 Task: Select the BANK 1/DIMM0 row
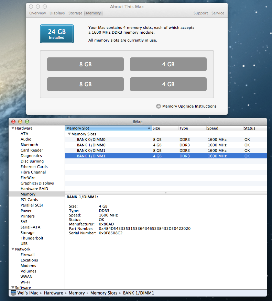(x=166, y=145)
